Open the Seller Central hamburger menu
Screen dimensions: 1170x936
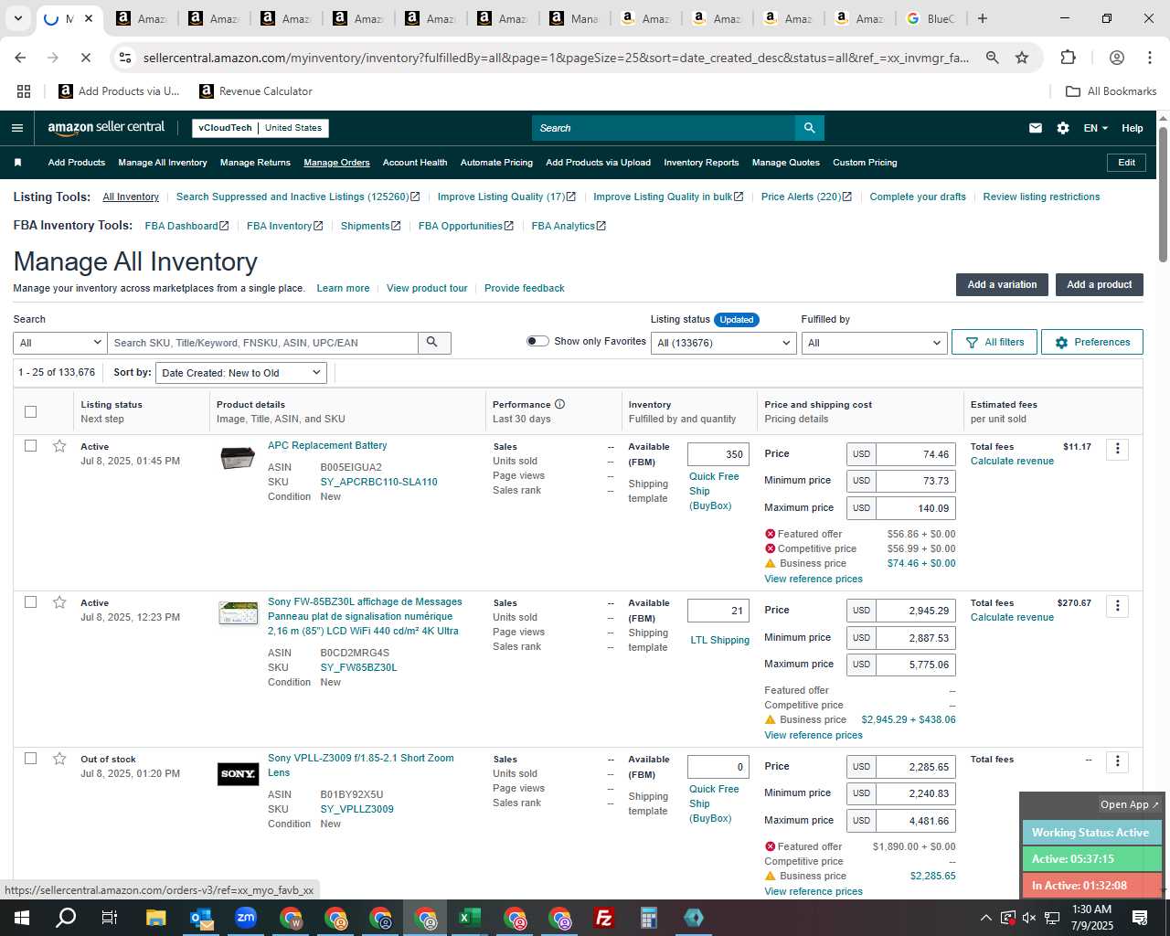[x=16, y=128]
